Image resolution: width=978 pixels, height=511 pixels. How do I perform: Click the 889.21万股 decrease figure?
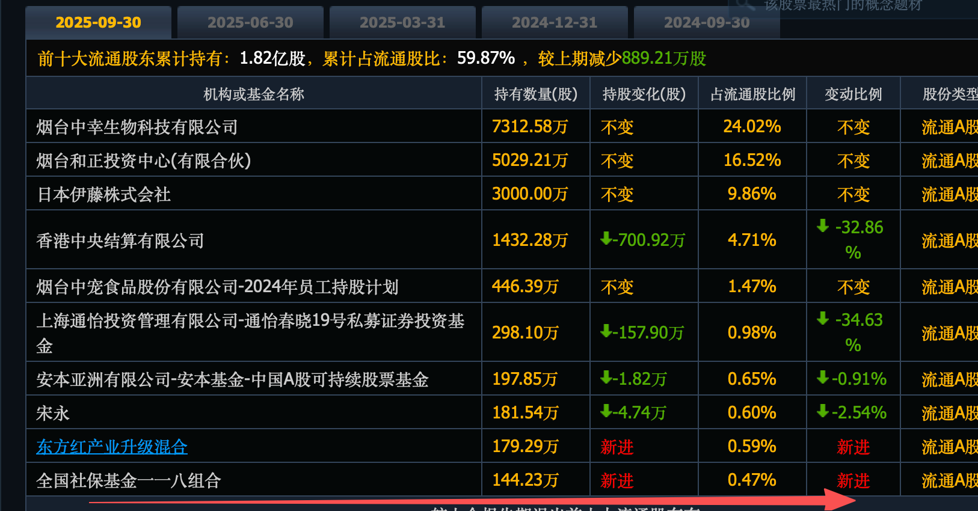(x=664, y=58)
